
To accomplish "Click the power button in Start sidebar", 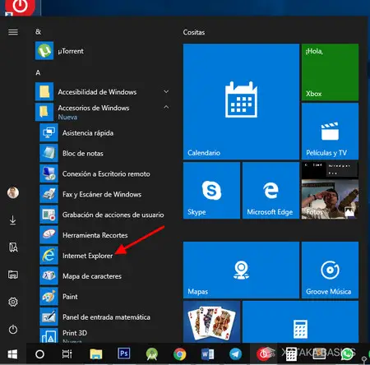I will point(13,329).
